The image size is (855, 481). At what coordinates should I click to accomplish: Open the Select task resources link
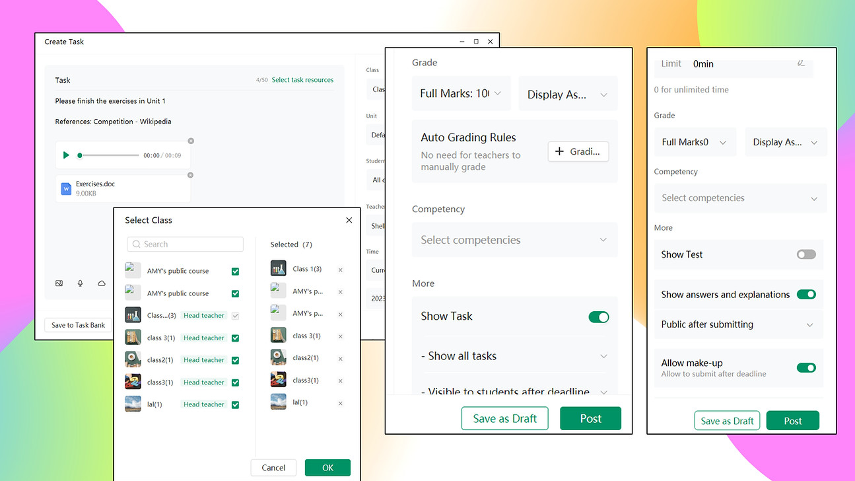[x=302, y=80]
